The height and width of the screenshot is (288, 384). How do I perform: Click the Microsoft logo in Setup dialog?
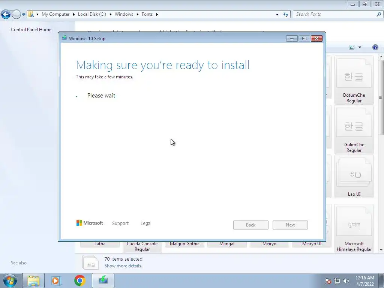pos(90,223)
